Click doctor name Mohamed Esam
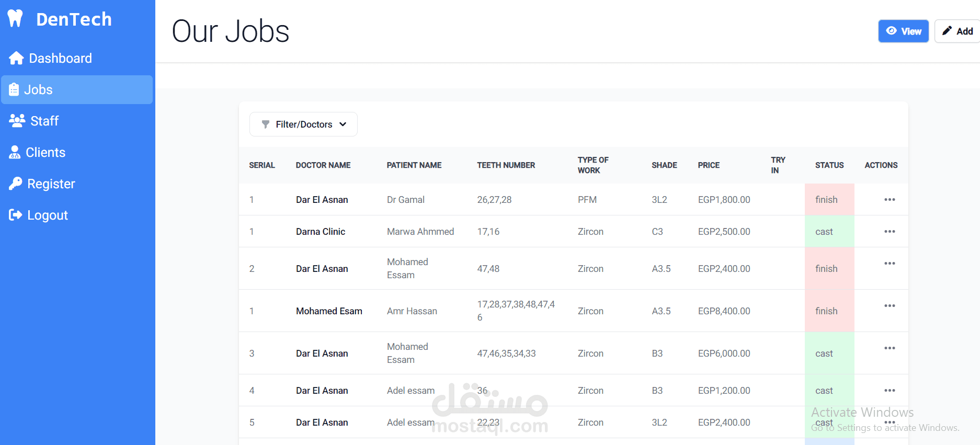This screenshot has width=980, height=445. click(329, 311)
